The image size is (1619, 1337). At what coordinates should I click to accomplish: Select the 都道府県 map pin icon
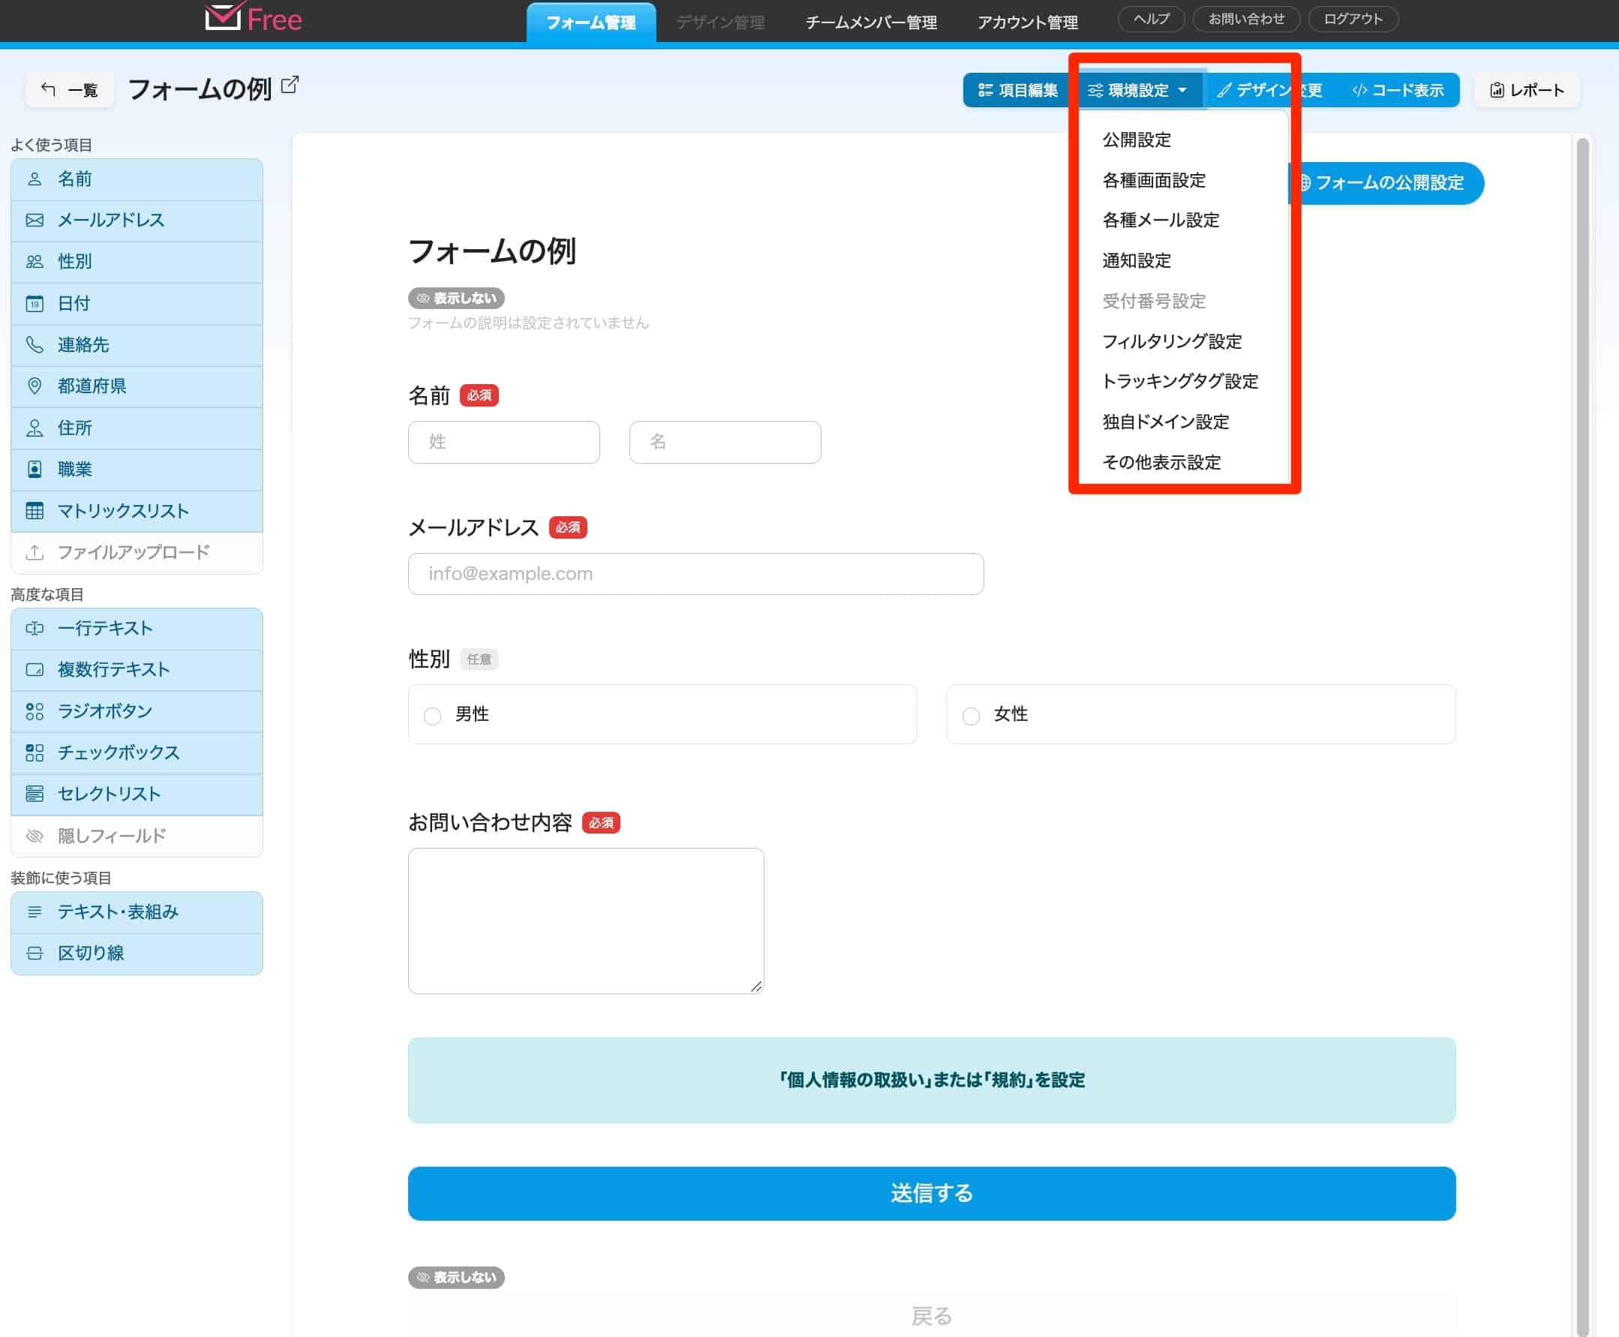tap(34, 386)
